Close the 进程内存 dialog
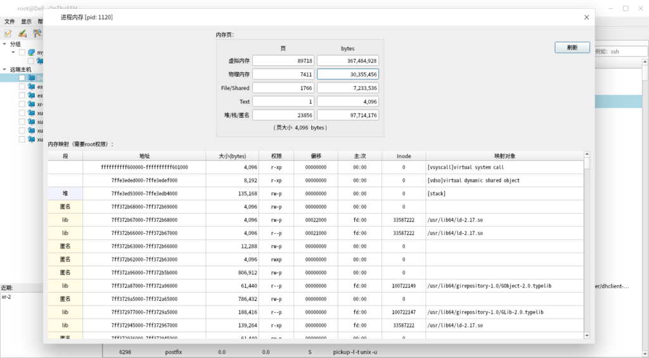649x358 pixels. click(x=586, y=18)
